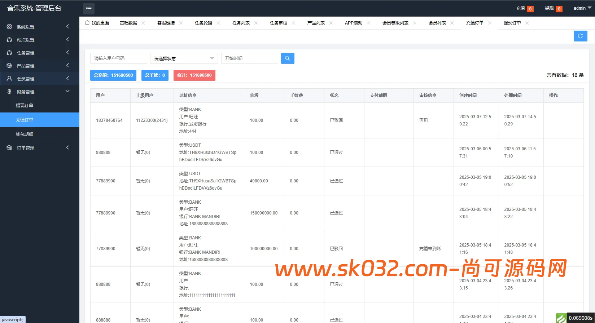Click the 订单管理 cube icon
This screenshot has width=595, height=323.
tap(9, 148)
